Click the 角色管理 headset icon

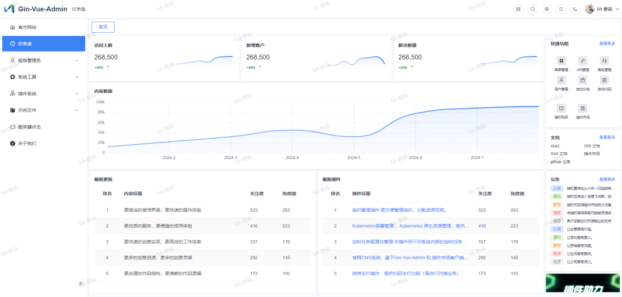tap(604, 61)
